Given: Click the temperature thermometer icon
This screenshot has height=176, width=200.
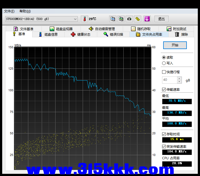Looking at the screenshot, I should click(x=85, y=19).
